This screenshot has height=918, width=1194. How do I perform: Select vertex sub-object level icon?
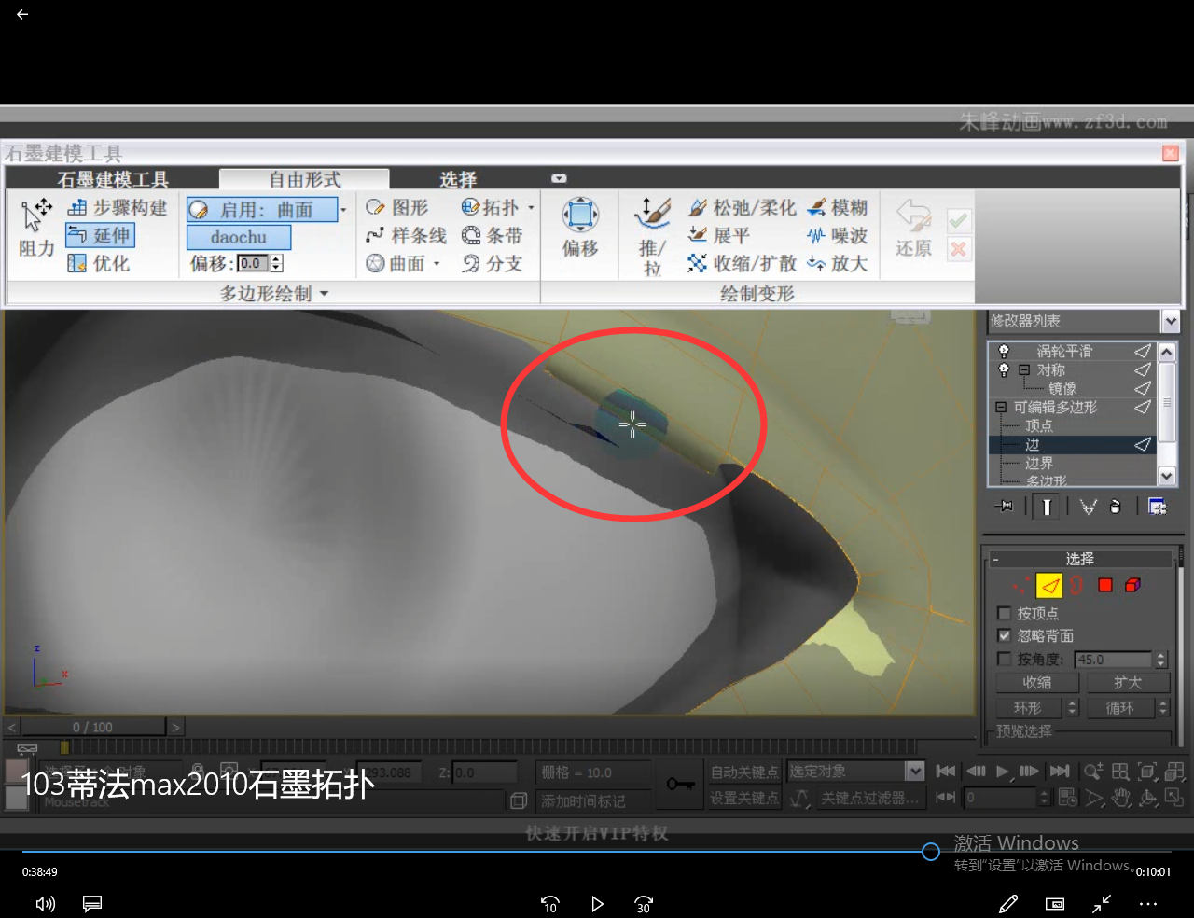[x=1021, y=585]
